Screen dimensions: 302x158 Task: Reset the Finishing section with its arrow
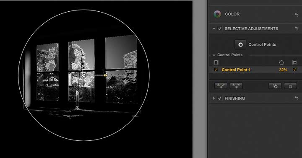coord(297,98)
